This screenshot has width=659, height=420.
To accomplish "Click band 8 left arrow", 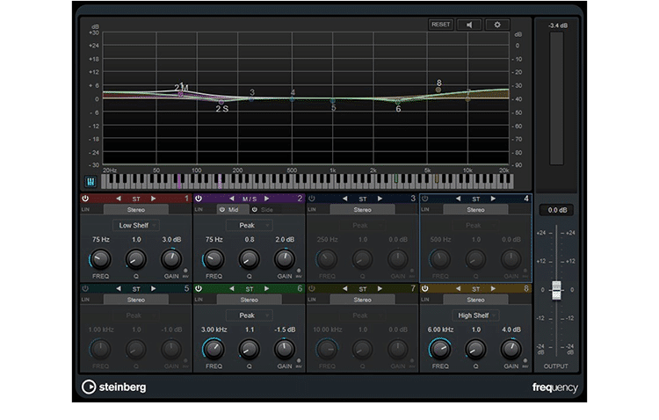I will pyautogui.click(x=458, y=288).
